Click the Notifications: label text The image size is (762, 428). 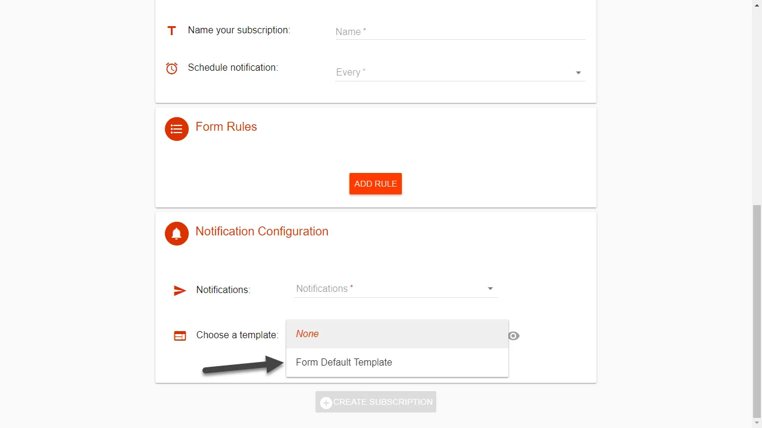[x=223, y=290]
